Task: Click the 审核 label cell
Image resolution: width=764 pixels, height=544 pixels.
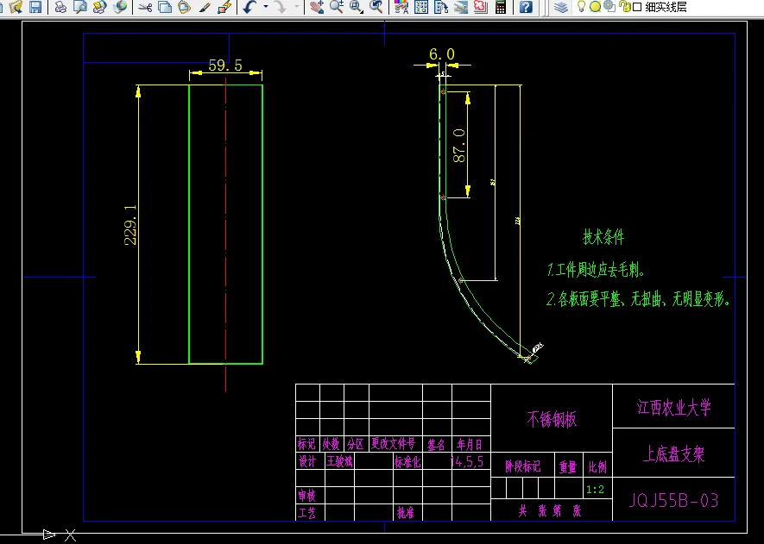Action: coord(307,496)
